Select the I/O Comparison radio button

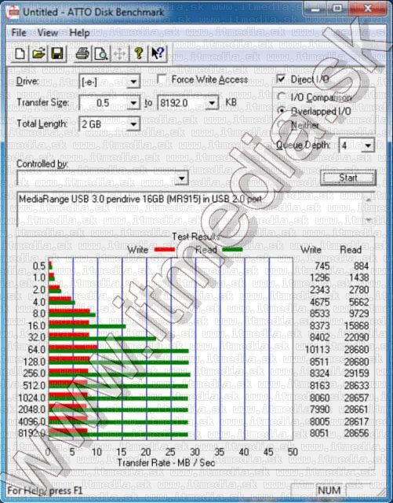[282, 97]
